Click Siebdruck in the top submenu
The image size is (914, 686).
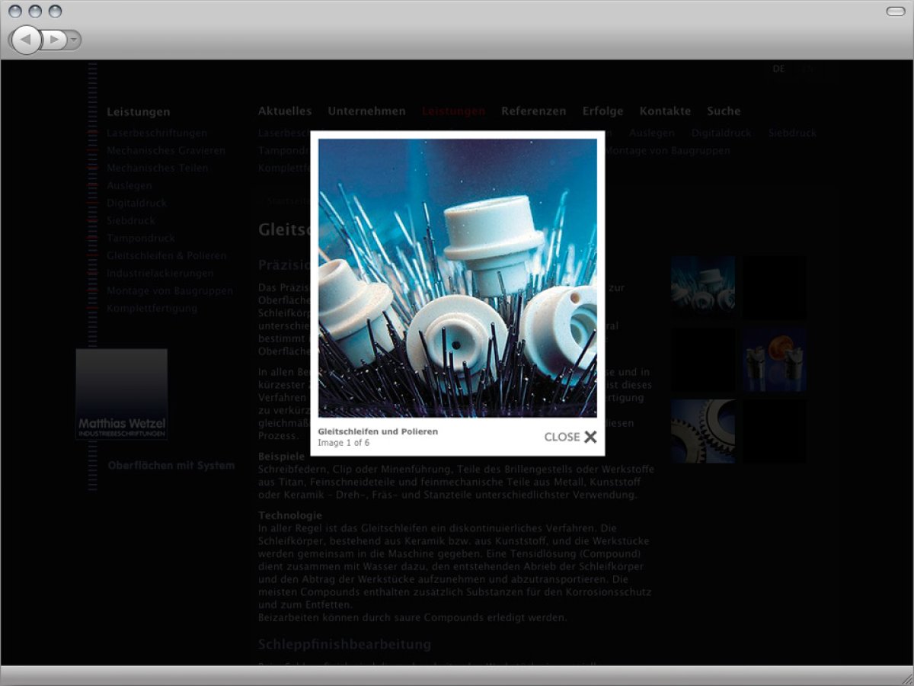792,133
